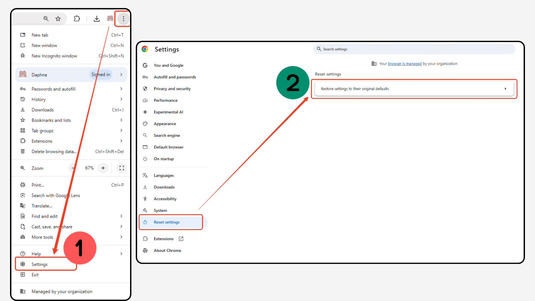Open the Chrome three-dot menu
Screen dimensions: 535x301
[x=123, y=19]
